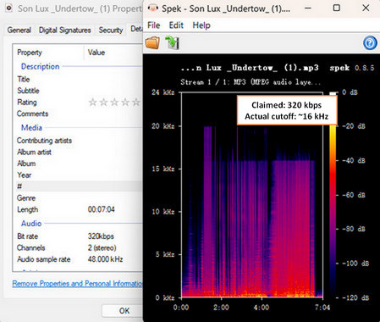The width and height of the screenshot is (380, 322).
Task: Click the -60 dB color scale label
Action: coord(354,195)
